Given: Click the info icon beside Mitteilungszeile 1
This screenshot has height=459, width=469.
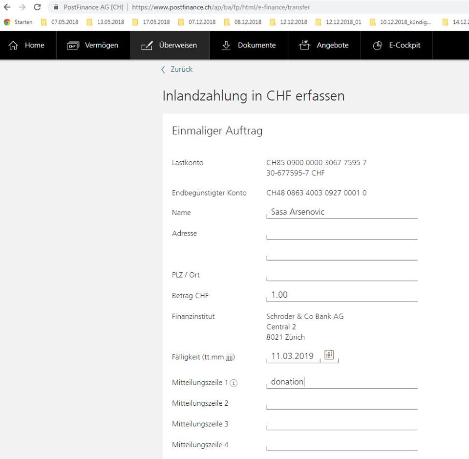Looking at the screenshot, I should pos(234,383).
